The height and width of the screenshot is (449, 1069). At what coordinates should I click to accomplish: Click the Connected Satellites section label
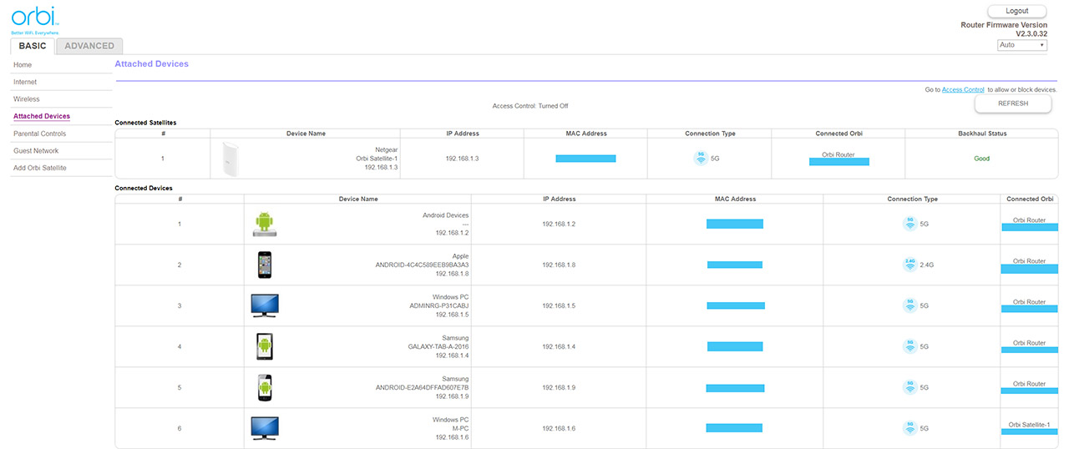[145, 123]
